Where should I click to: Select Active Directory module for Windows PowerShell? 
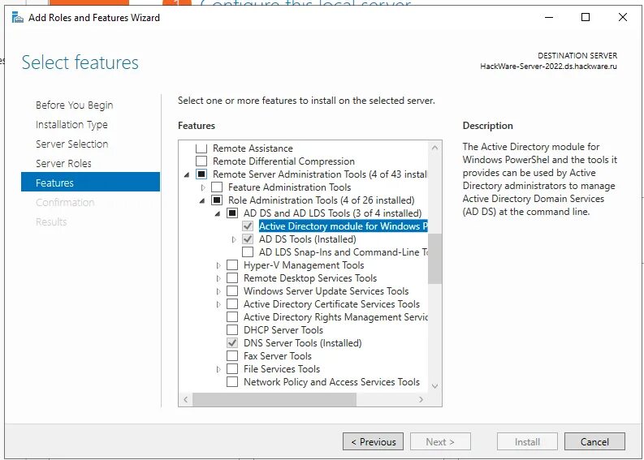point(343,226)
